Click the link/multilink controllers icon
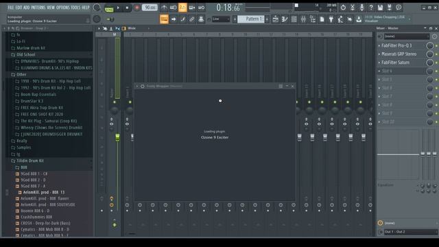The width and height of the screenshot is (439, 247). (x=192, y=19)
